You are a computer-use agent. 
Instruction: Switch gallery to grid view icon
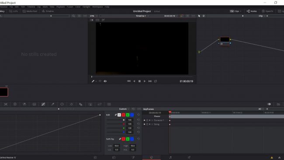point(80,16)
